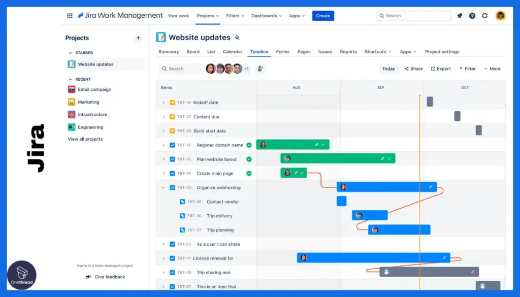Open the Projects dropdown in top nav
The width and height of the screenshot is (520, 297).
point(208,16)
